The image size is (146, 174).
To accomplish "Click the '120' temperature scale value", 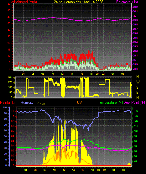I will [x=136, y=121].
